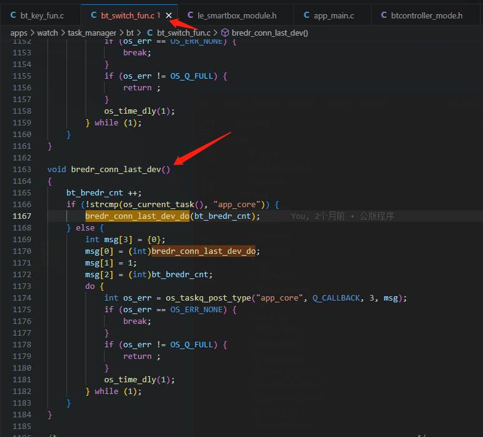Open bredr_conn_last_dev() breadcrumb symbol
The height and width of the screenshot is (437, 483).
[269, 33]
